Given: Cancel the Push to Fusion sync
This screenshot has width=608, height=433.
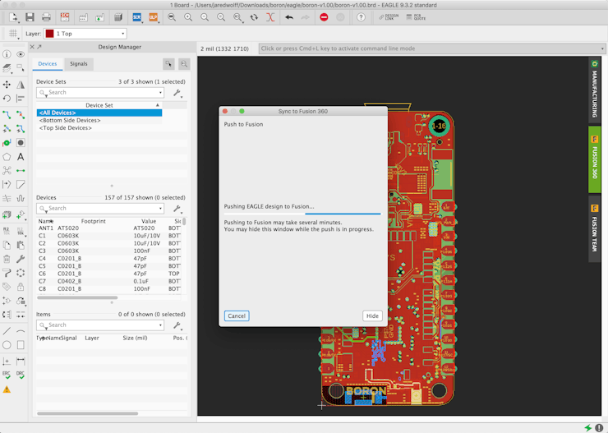Looking at the screenshot, I should 237,316.
